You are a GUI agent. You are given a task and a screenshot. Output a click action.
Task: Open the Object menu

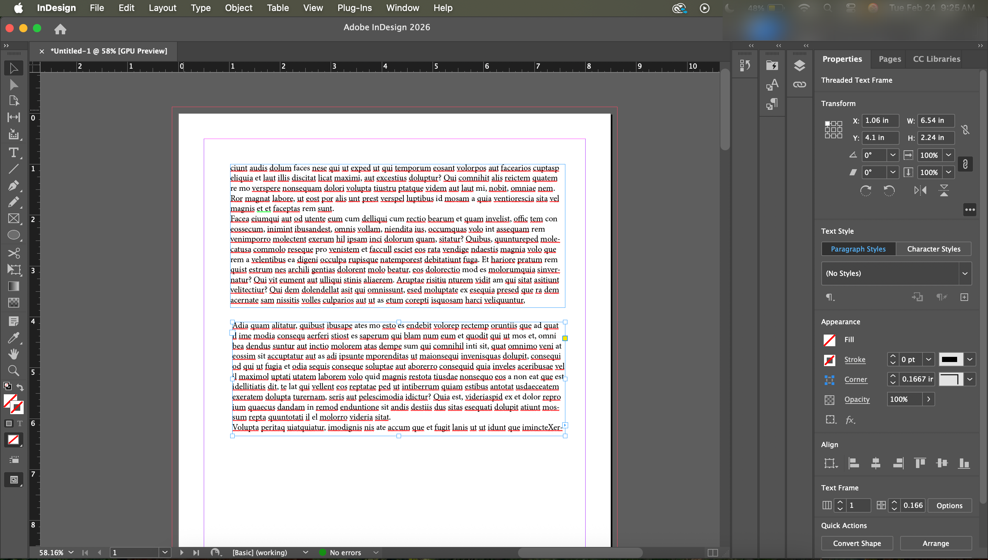[238, 8]
